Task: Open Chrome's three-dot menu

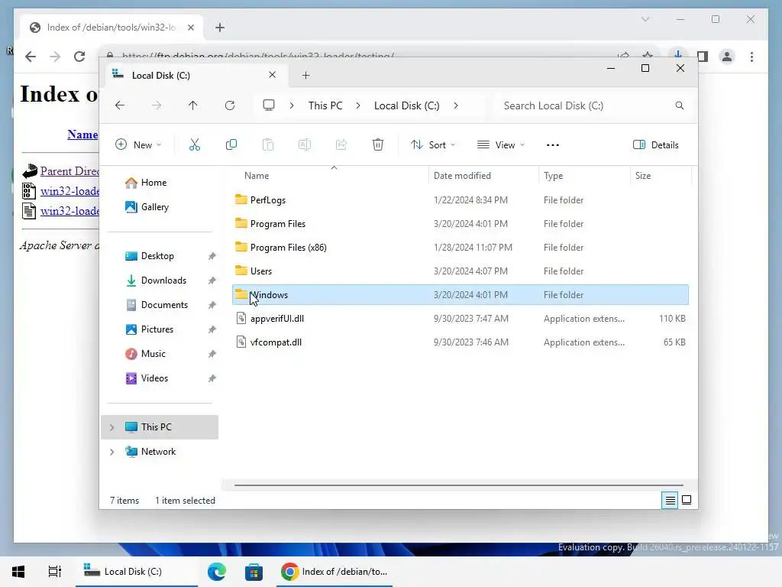Action: point(751,57)
